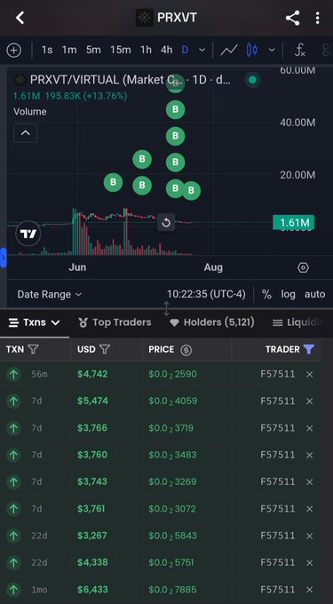The height and width of the screenshot is (604, 333).
Task: Remove trader filter on the $4,742 row
Action: [310, 375]
